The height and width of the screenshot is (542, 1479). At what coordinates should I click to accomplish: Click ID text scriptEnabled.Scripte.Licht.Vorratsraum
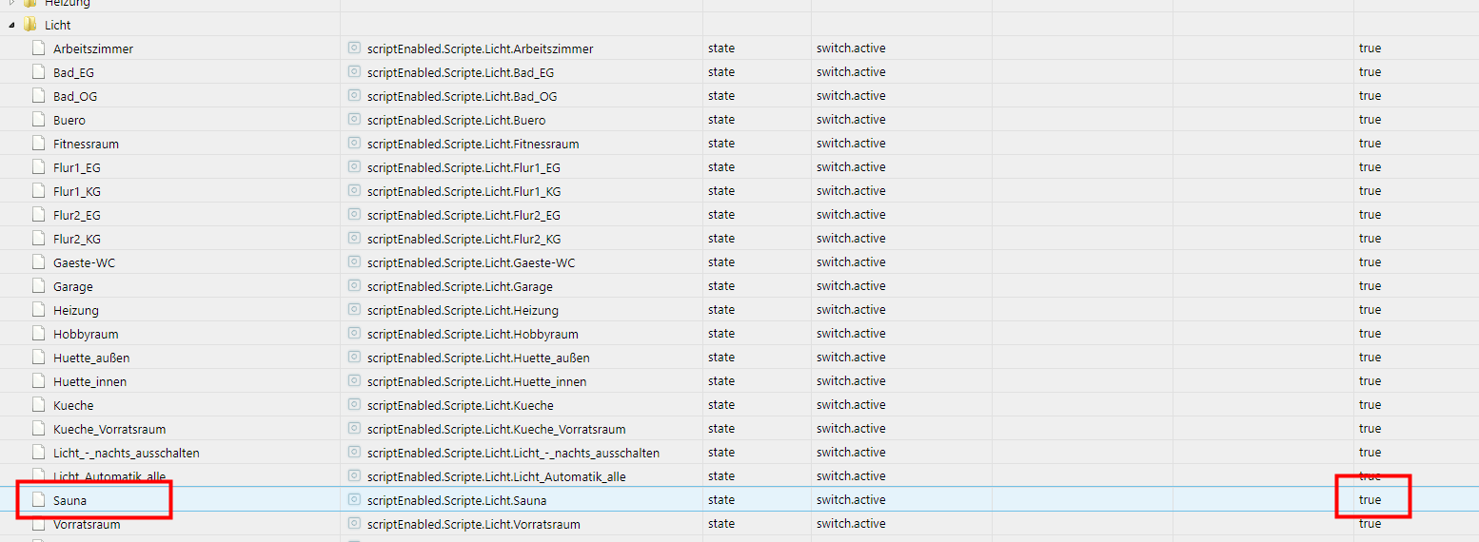click(x=474, y=525)
